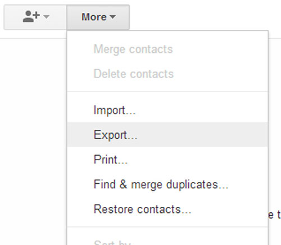
Task: Open dropdown arrow beside add contact icon
Action: pyautogui.click(x=46, y=17)
